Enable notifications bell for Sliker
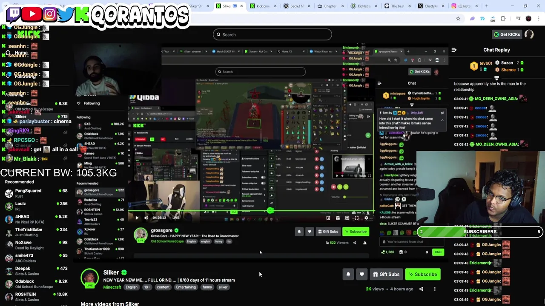545x306 pixels. 348,275
